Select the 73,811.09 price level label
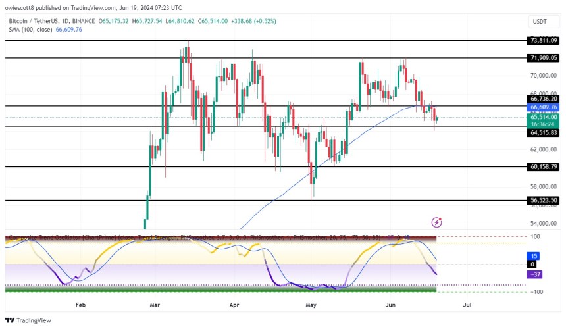Viewport: 566px width, 329px height. pyautogui.click(x=543, y=40)
